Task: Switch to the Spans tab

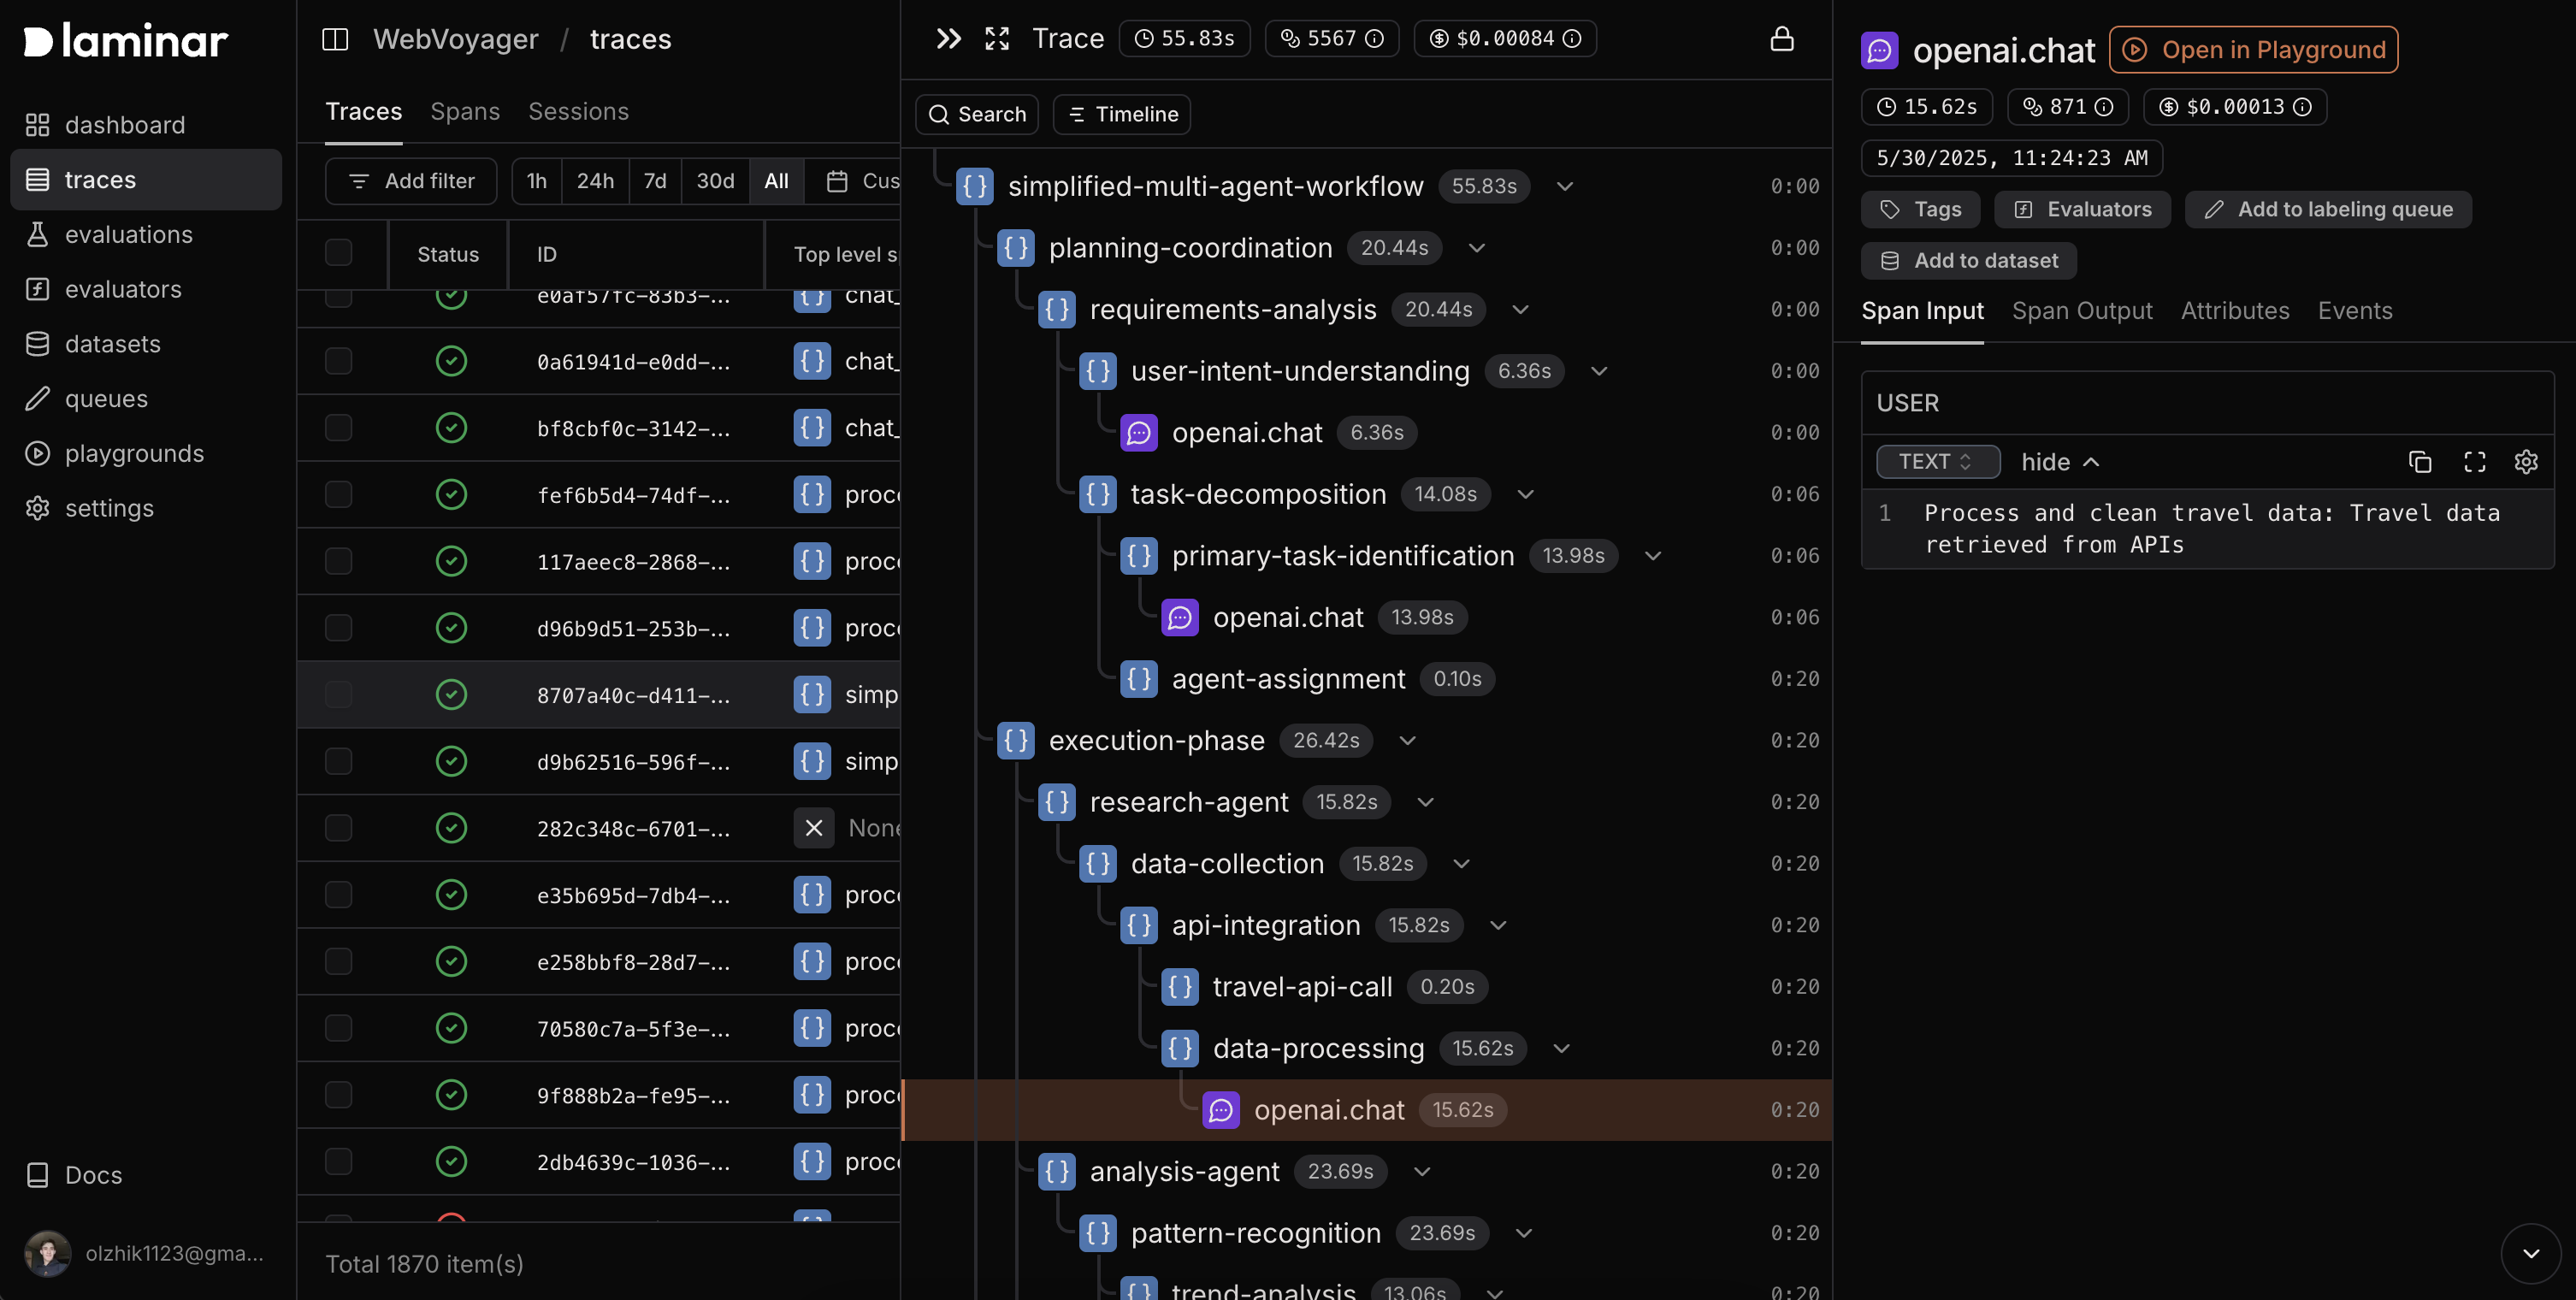Action: pos(464,111)
